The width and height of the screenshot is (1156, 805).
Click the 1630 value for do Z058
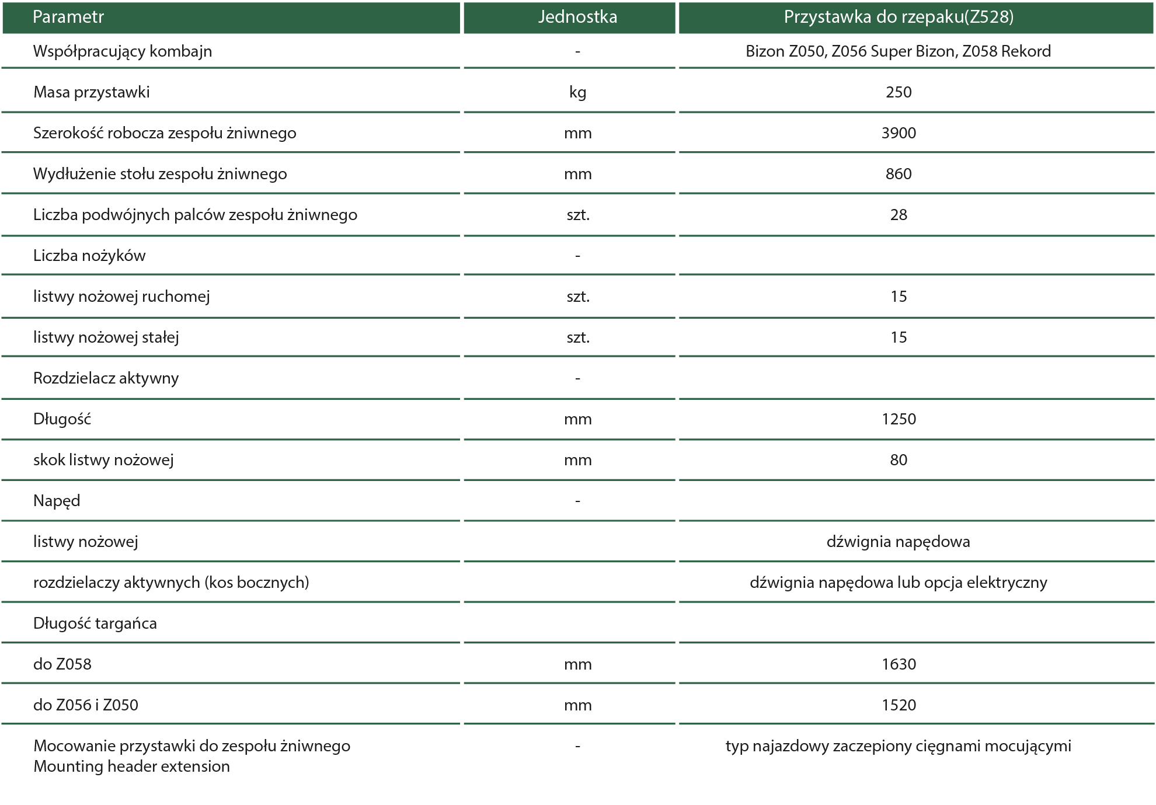coord(898,664)
